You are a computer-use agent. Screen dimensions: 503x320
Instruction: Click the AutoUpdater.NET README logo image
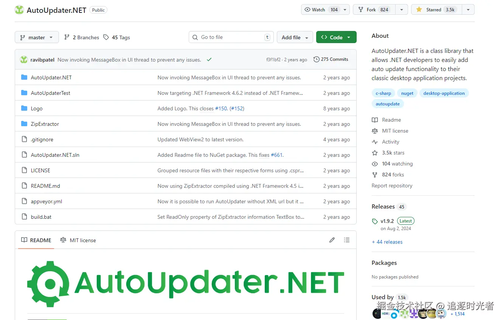(x=185, y=283)
